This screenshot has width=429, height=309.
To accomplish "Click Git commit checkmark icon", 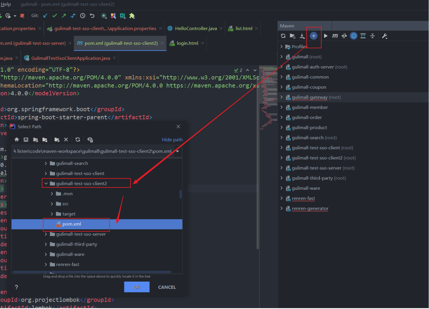I will (x=55, y=16).
